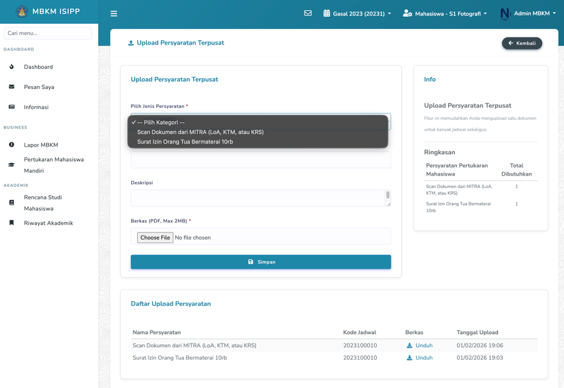Click the Dashboard icon in sidebar
This screenshot has width=564, height=388.
tap(11, 67)
